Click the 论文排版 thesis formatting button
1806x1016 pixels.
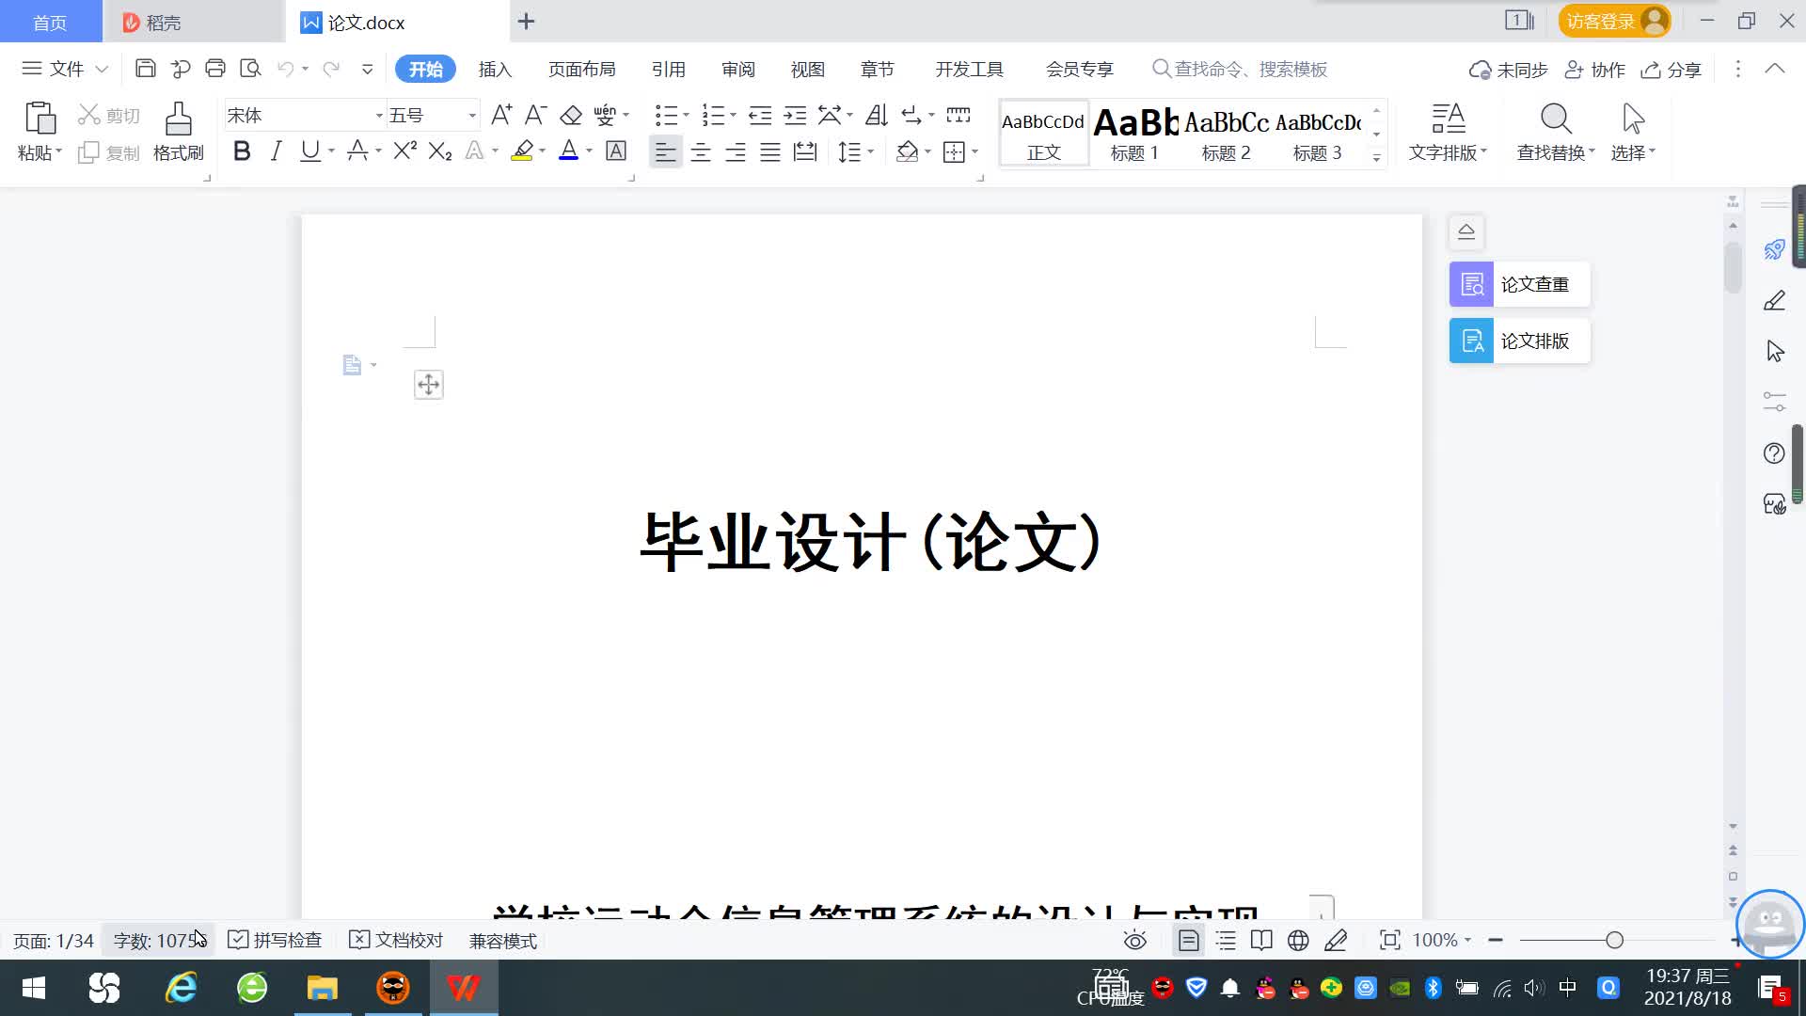tap(1520, 341)
